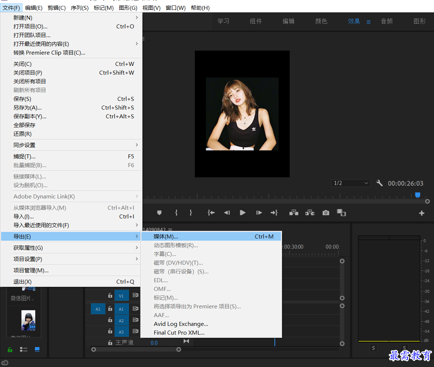This screenshot has width=434, height=367.
Task: Click timeline horizontal zoom bar right handle
Action: 179,350
